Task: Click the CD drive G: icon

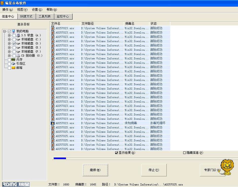Action: [x=18, y=56]
